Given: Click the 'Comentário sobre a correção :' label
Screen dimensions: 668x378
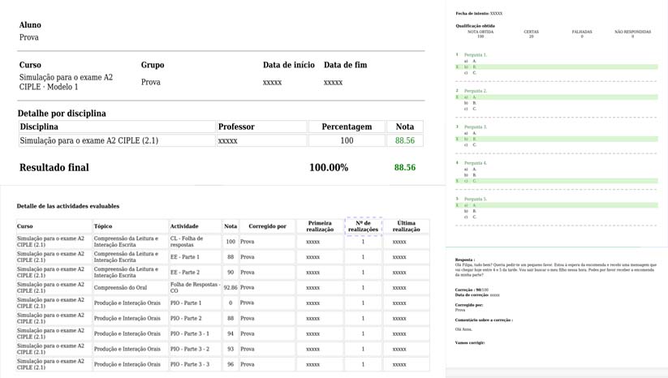Looking at the screenshot, I should pyautogui.click(x=484, y=320).
